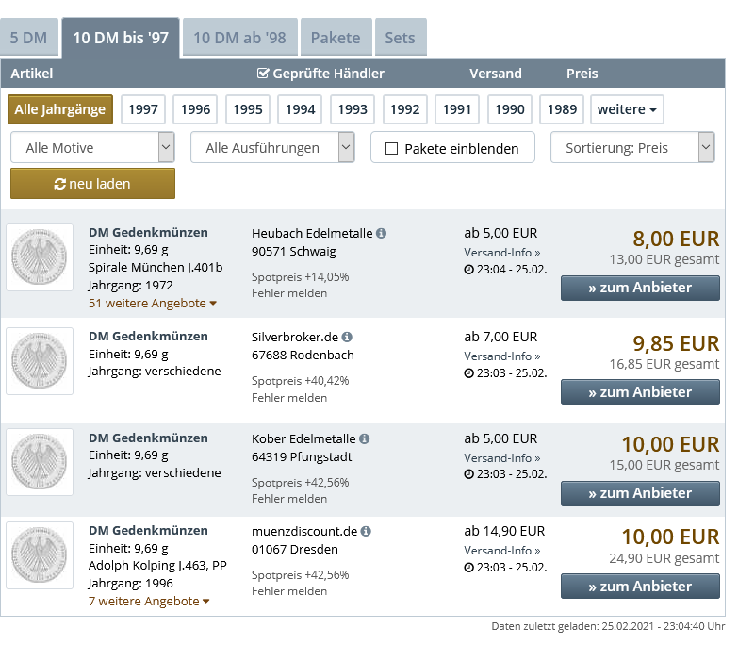
Task: Open 'Versand-Info' link for Silverbroker.de
Action: pos(501,356)
